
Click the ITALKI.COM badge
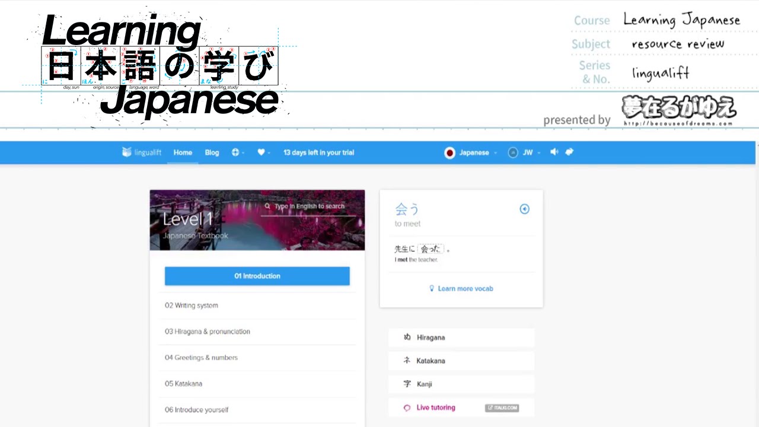(x=502, y=408)
